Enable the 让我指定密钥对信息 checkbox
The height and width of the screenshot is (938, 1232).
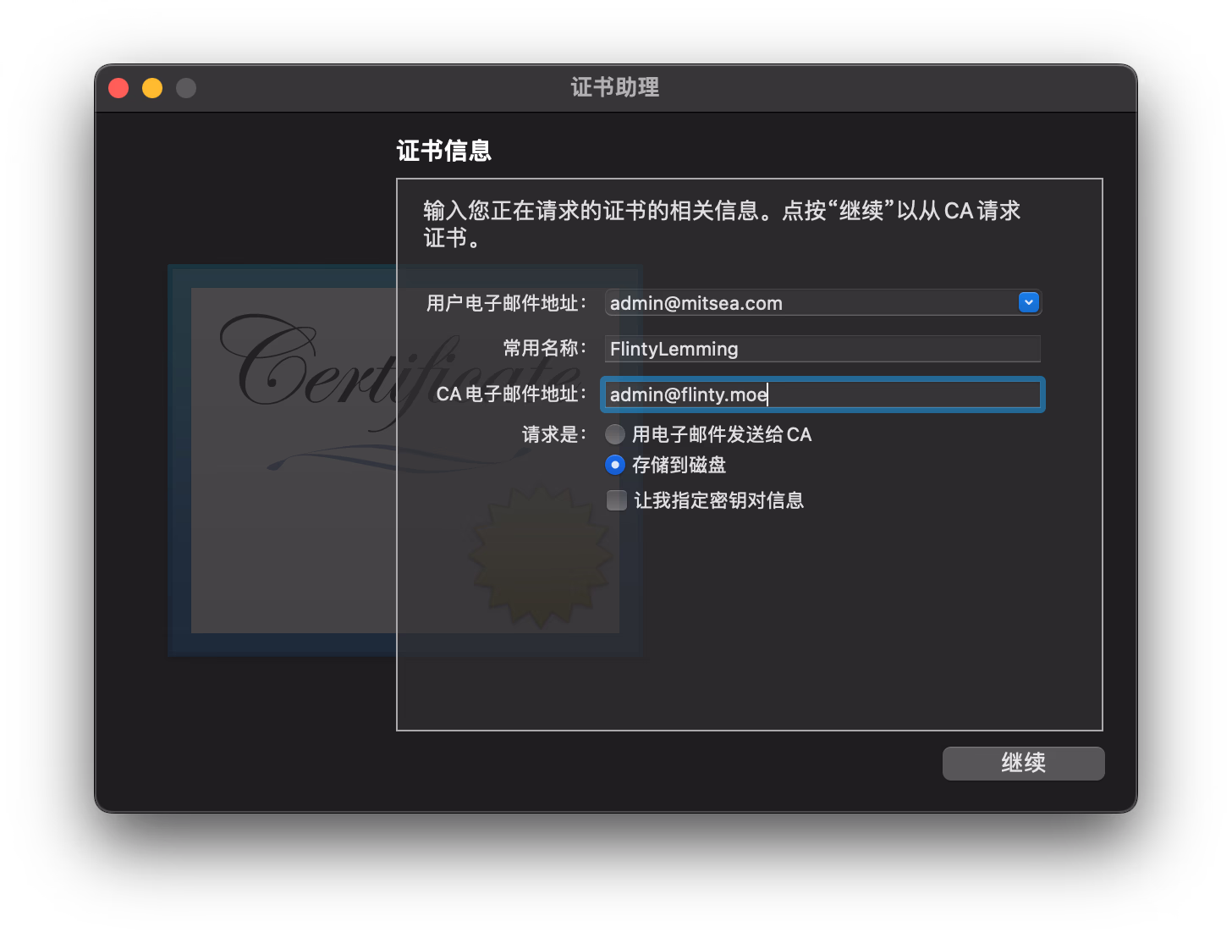click(x=617, y=500)
